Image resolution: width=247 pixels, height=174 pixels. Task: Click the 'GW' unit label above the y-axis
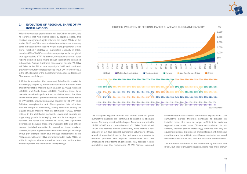(x=219, y=27)
